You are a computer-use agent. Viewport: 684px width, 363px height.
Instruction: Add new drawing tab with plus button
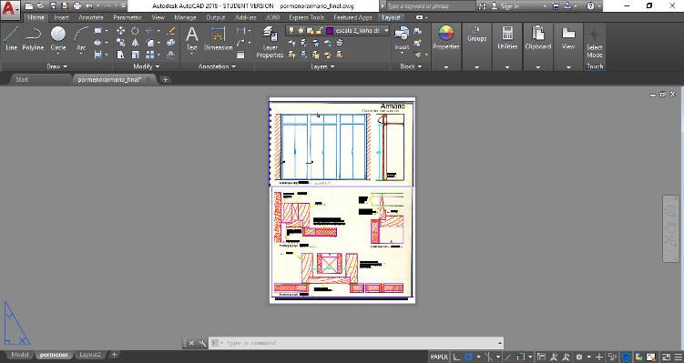tap(165, 79)
